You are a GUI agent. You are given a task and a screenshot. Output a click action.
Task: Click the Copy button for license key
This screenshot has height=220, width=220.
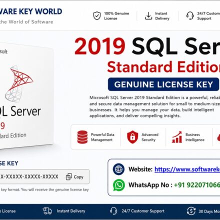point(74,177)
